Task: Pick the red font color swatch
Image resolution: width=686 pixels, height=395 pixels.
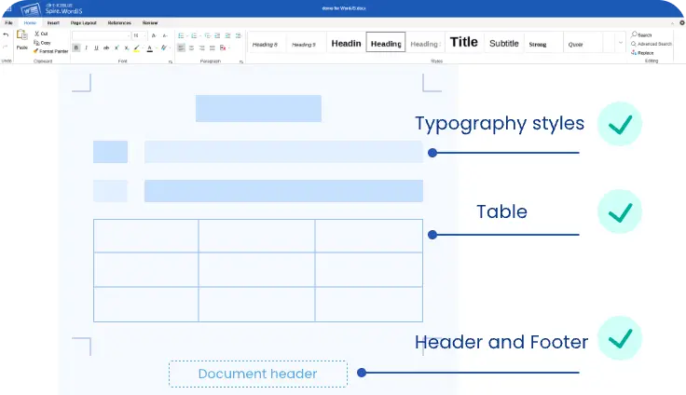Action: (x=150, y=48)
